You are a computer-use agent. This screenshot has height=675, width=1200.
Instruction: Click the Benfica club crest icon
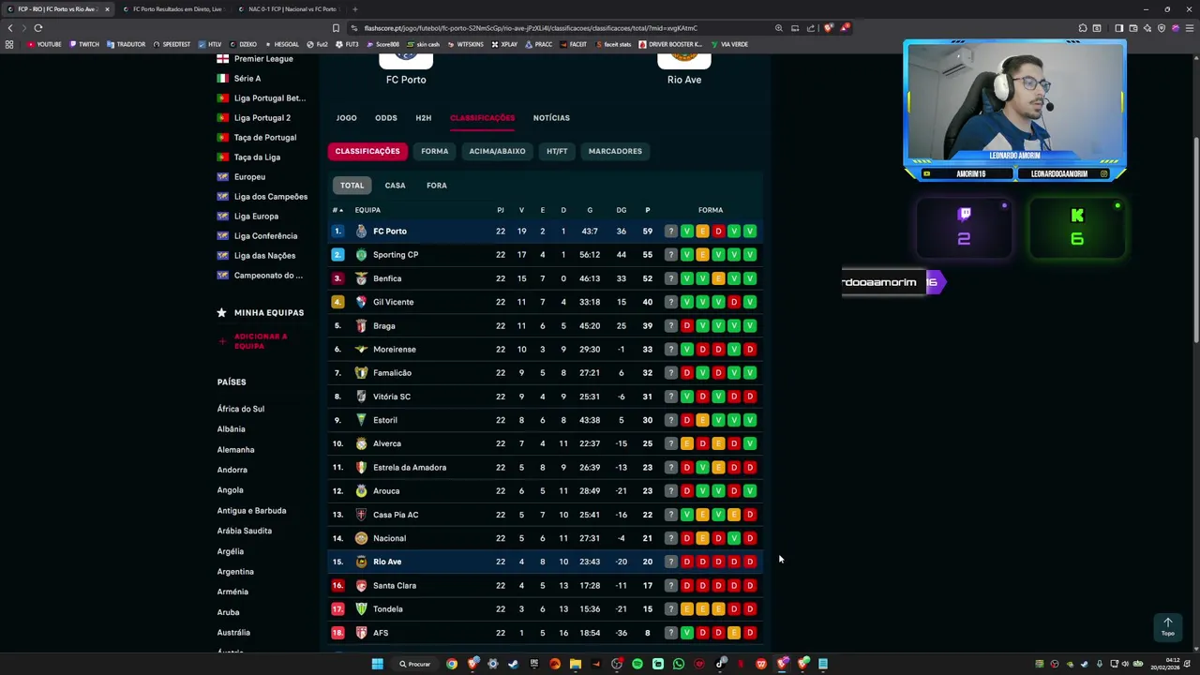tap(361, 278)
